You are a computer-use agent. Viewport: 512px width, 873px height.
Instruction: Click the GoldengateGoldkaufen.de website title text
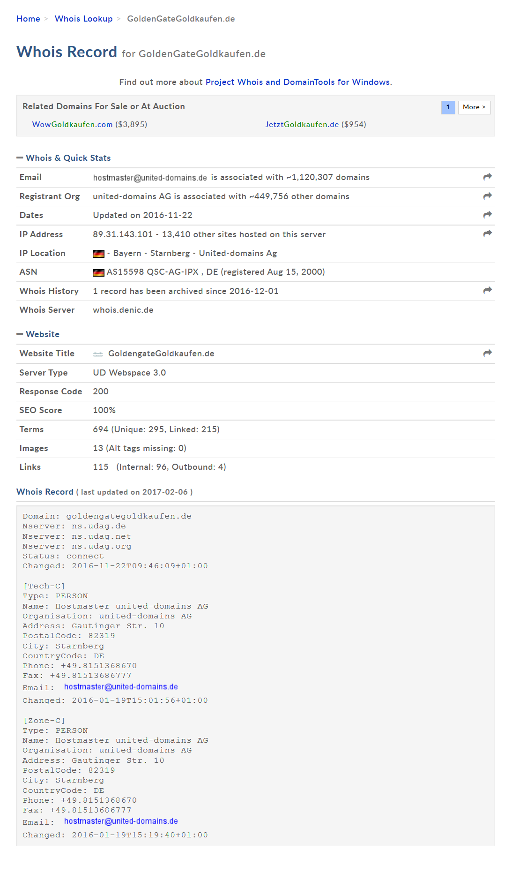(x=161, y=354)
